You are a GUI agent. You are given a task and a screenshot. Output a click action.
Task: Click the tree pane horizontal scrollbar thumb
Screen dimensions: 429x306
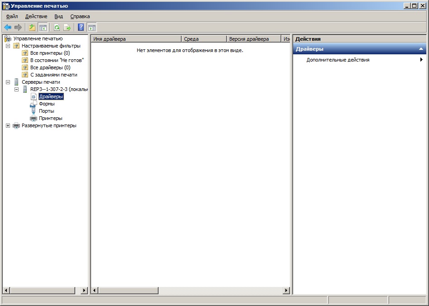(43, 291)
